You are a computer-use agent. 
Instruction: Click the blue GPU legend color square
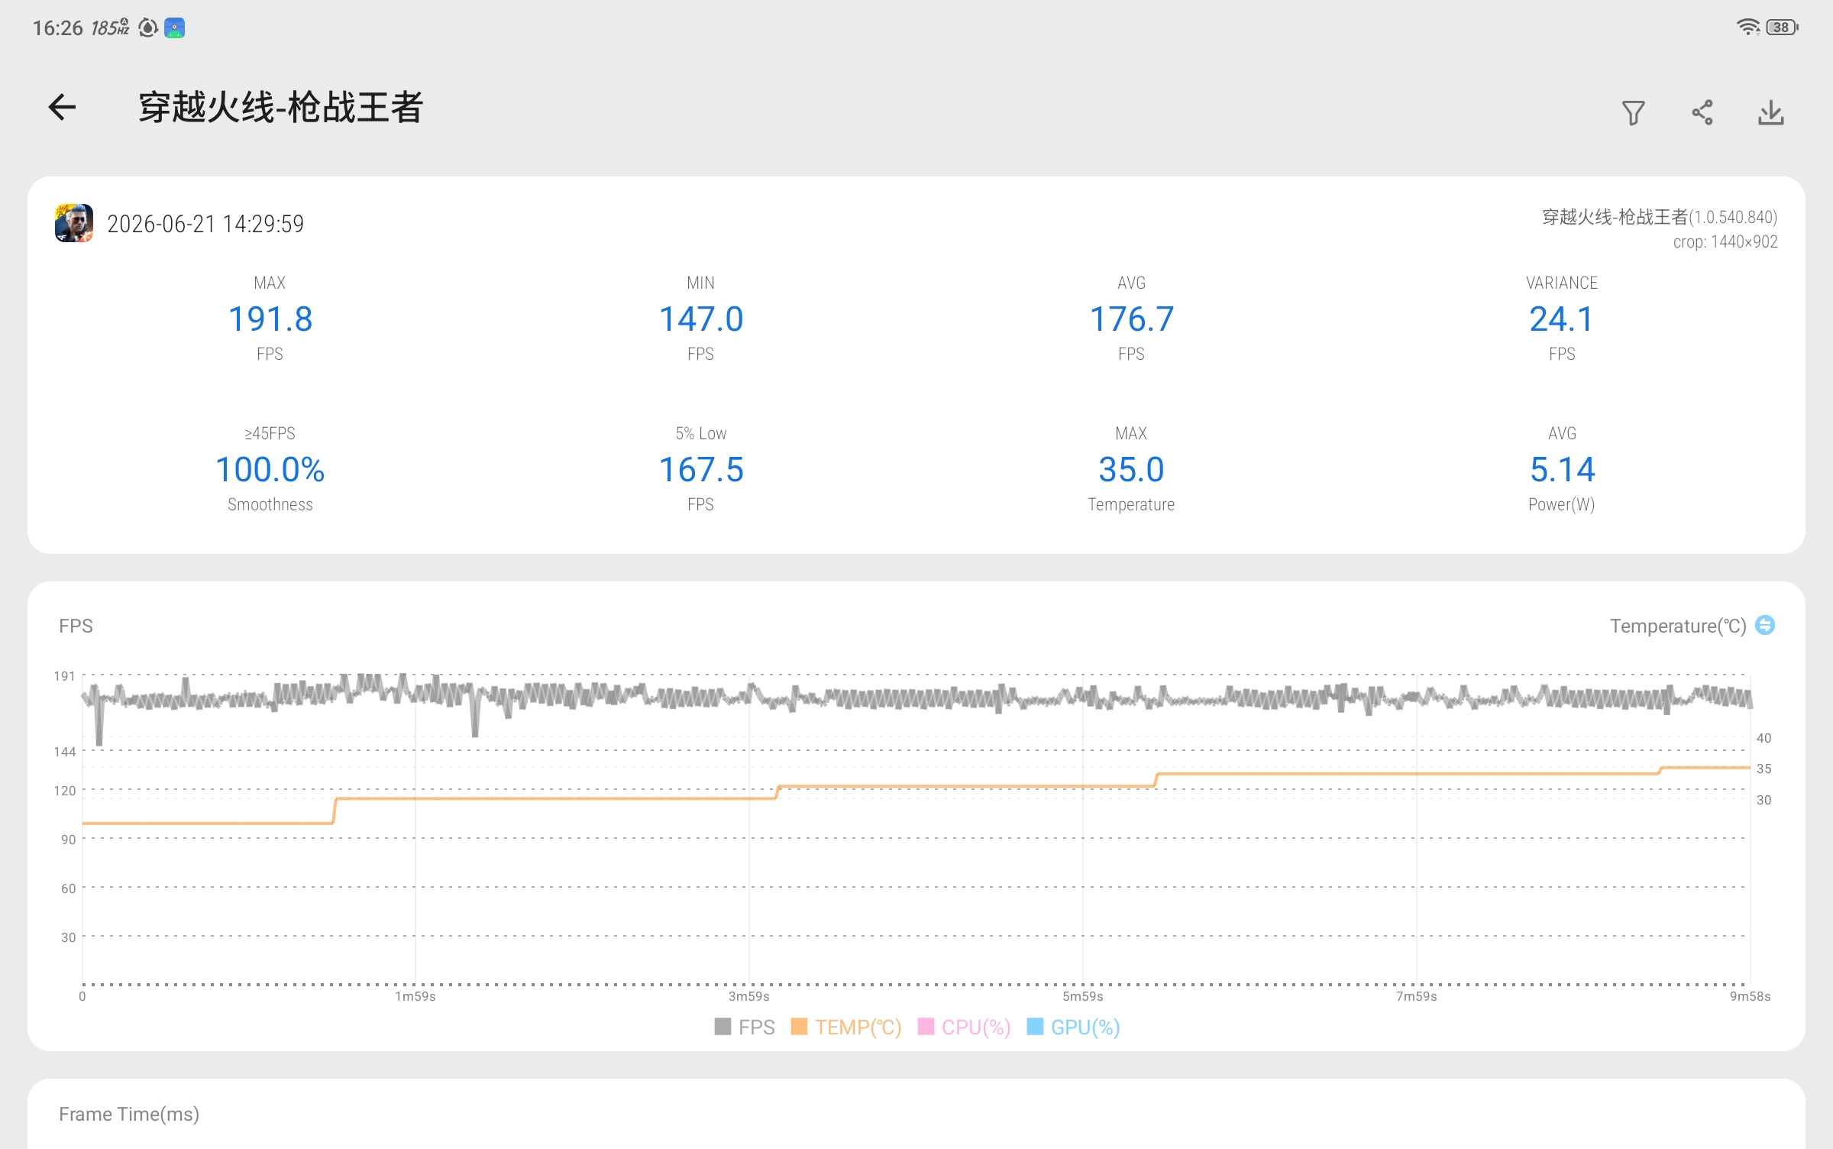tap(1036, 1026)
